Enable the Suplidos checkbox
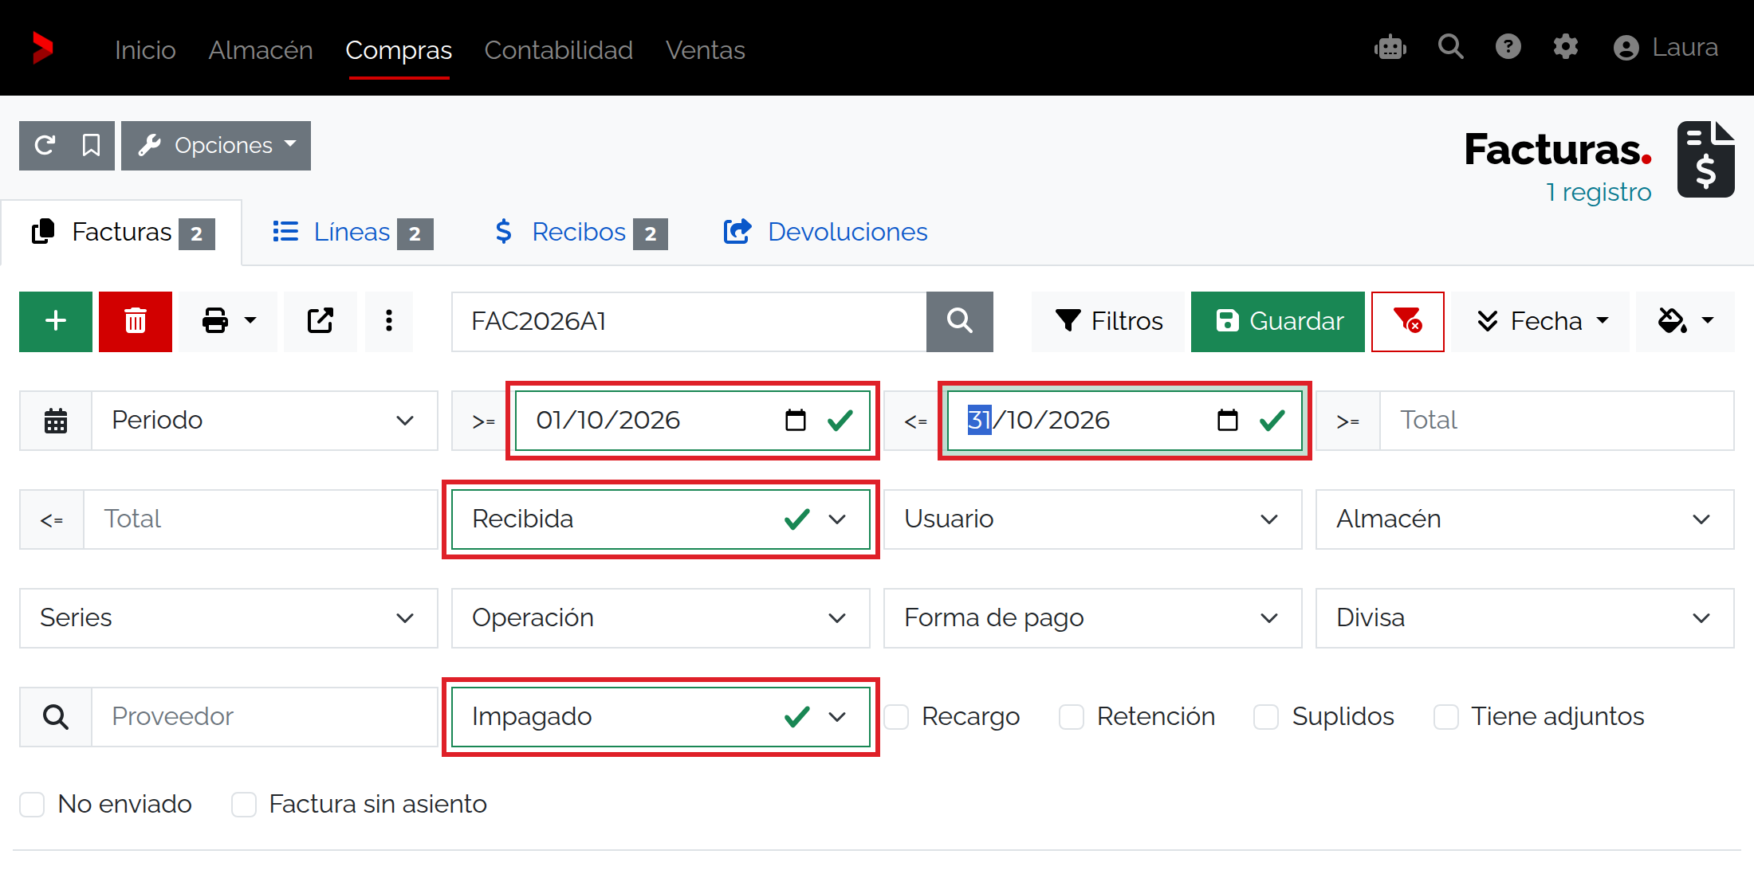Viewport: 1754px width, 870px height. coord(1266,717)
